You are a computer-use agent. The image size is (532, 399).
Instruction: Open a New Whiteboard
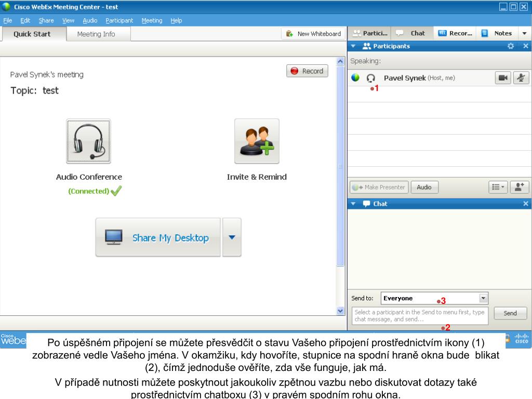click(313, 34)
